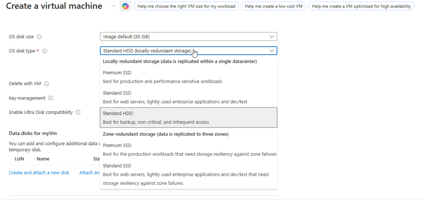422x203 pixels.
Task: Show info tooltip for OS disk type
Action: [44, 51]
